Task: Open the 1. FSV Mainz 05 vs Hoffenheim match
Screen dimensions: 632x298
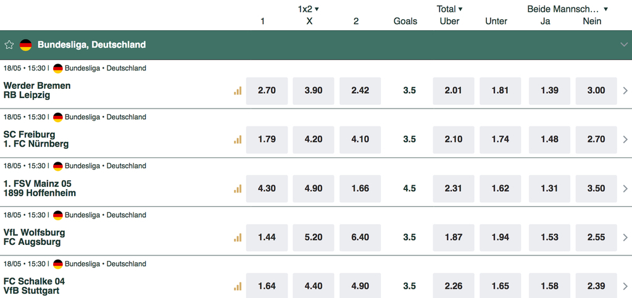Action: [39, 188]
